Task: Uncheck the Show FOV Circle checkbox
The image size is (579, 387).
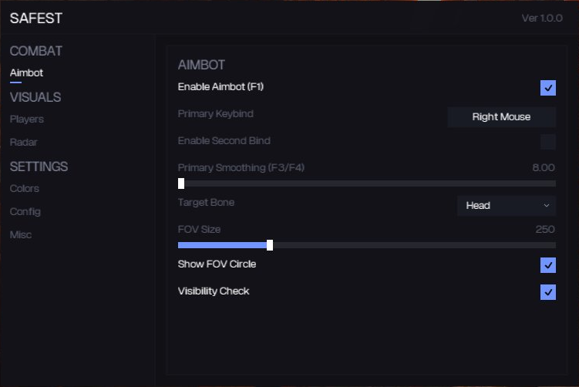Action: click(548, 265)
